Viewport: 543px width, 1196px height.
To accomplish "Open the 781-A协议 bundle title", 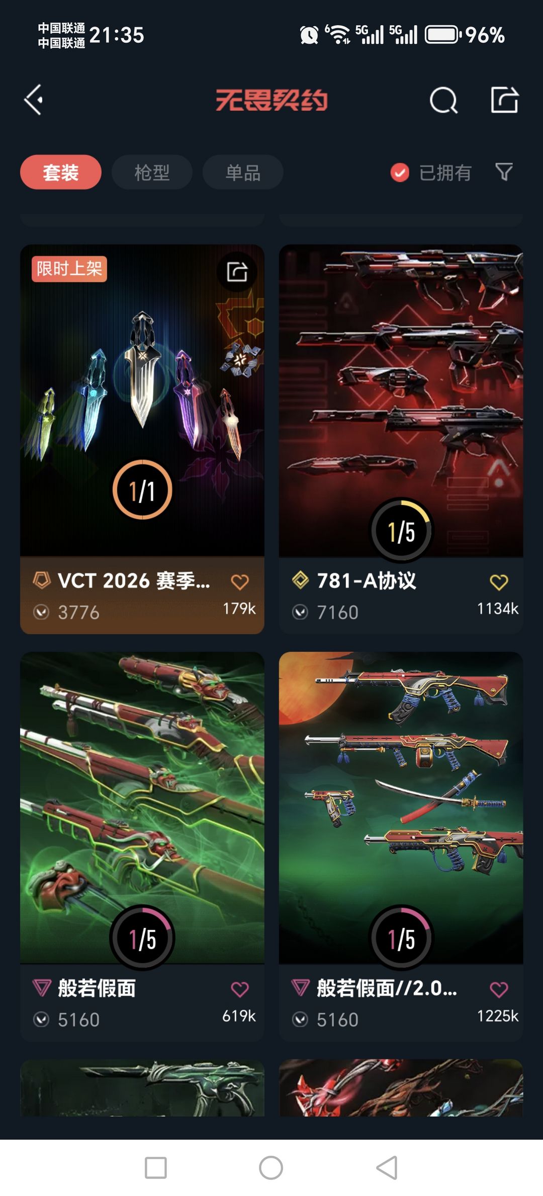I will click(x=367, y=581).
